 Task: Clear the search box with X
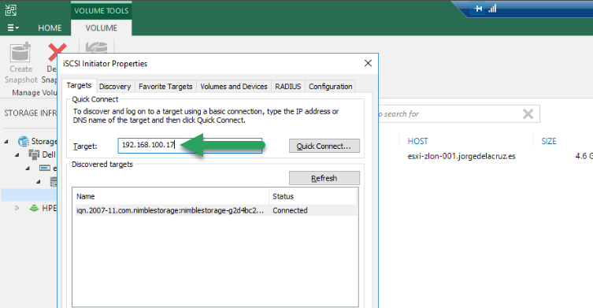pos(528,114)
